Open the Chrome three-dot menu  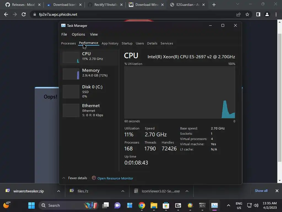(x=276, y=14)
